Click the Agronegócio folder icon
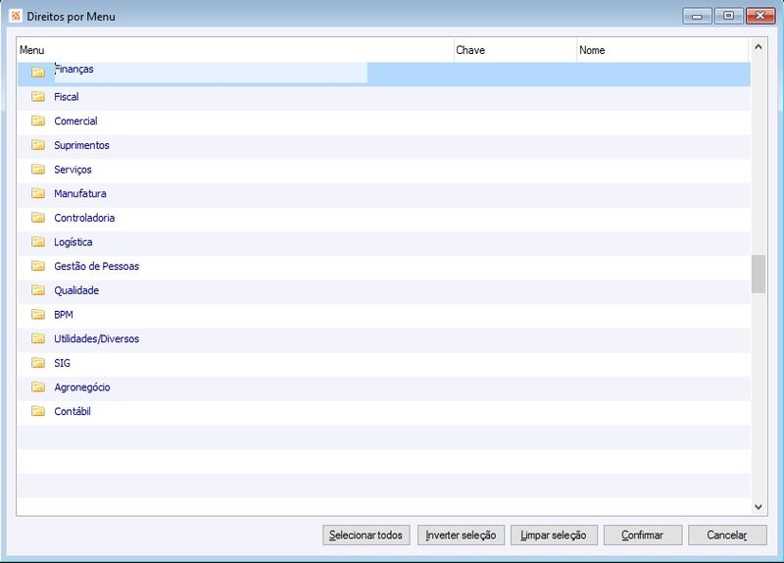Image resolution: width=784 pixels, height=563 pixels. point(38,386)
